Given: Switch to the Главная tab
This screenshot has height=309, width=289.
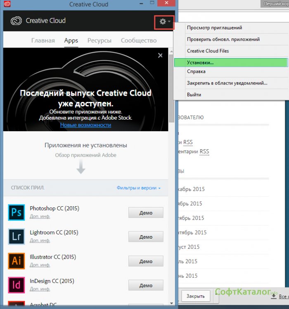Looking at the screenshot, I should 43,40.
